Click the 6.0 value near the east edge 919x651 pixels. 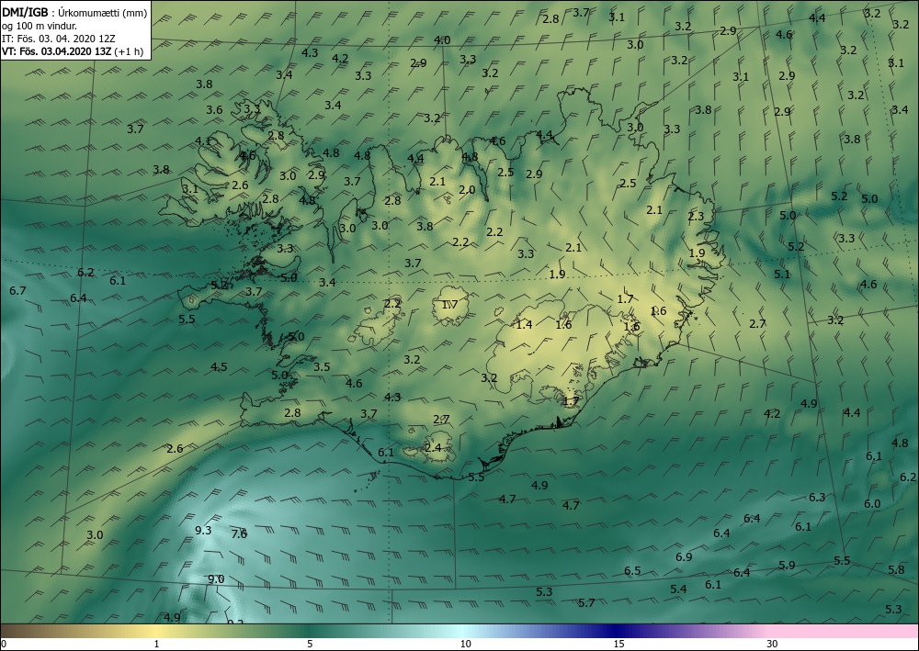(x=872, y=503)
